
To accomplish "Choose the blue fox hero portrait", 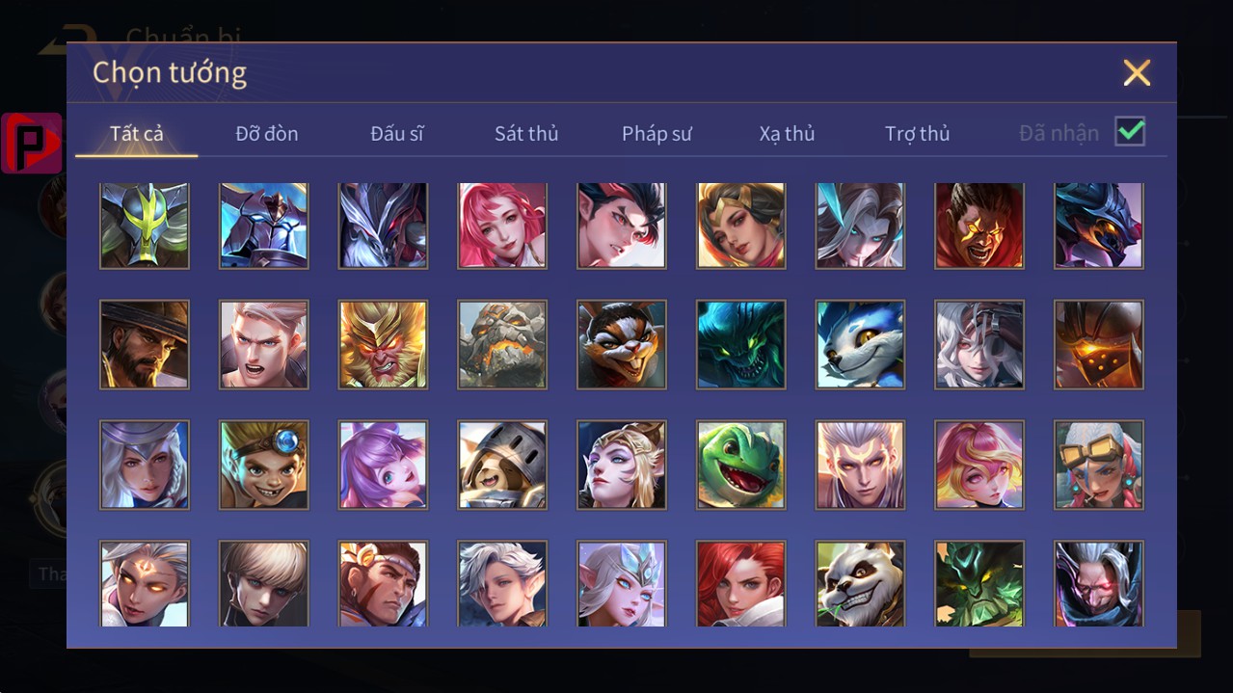I will pyautogui.click(x=860, y=344).
